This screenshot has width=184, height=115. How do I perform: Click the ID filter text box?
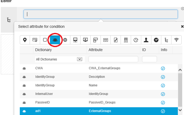pos(149,59)
